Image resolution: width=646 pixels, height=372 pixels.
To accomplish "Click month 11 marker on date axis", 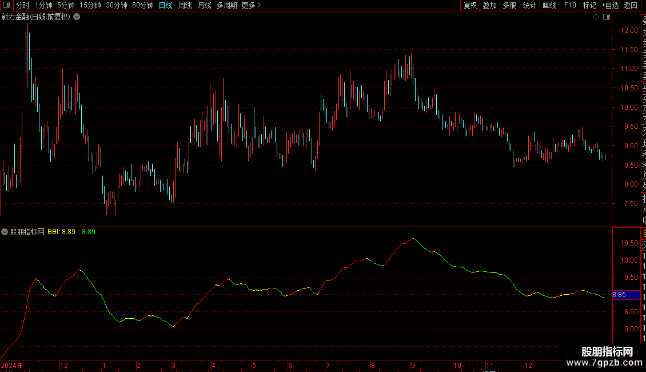I will (489, 366).
